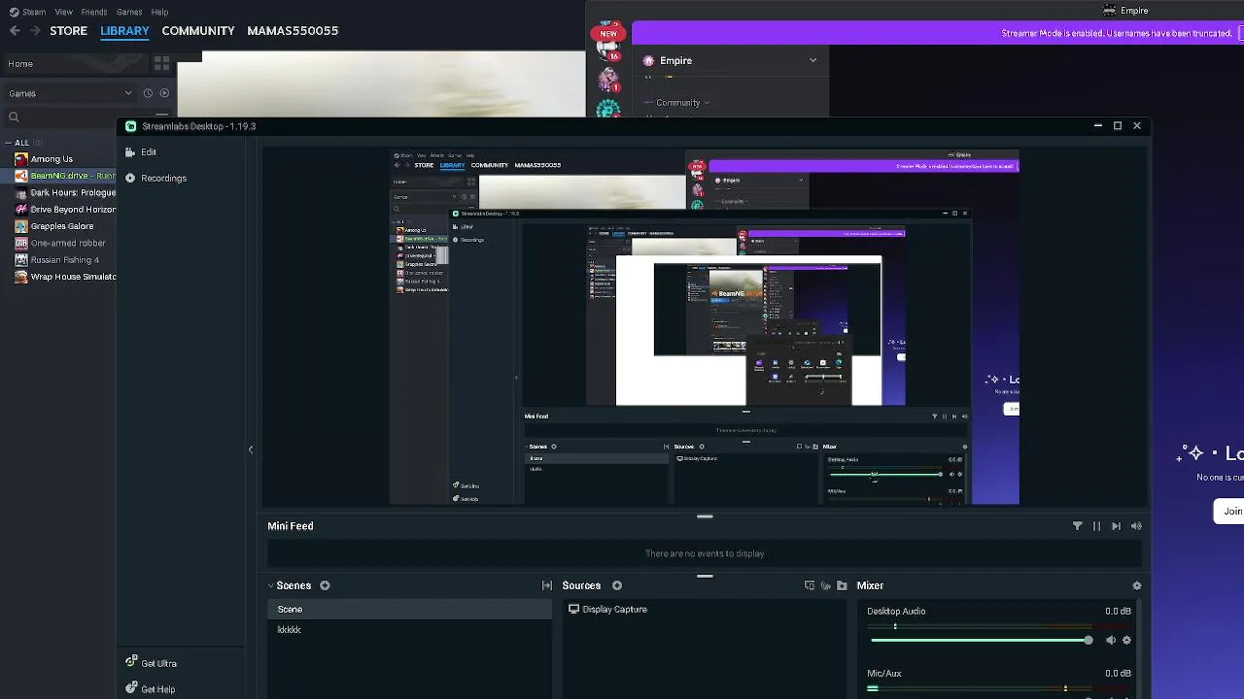Select BeamNG.drive in Steam library

tap(58, 176)
